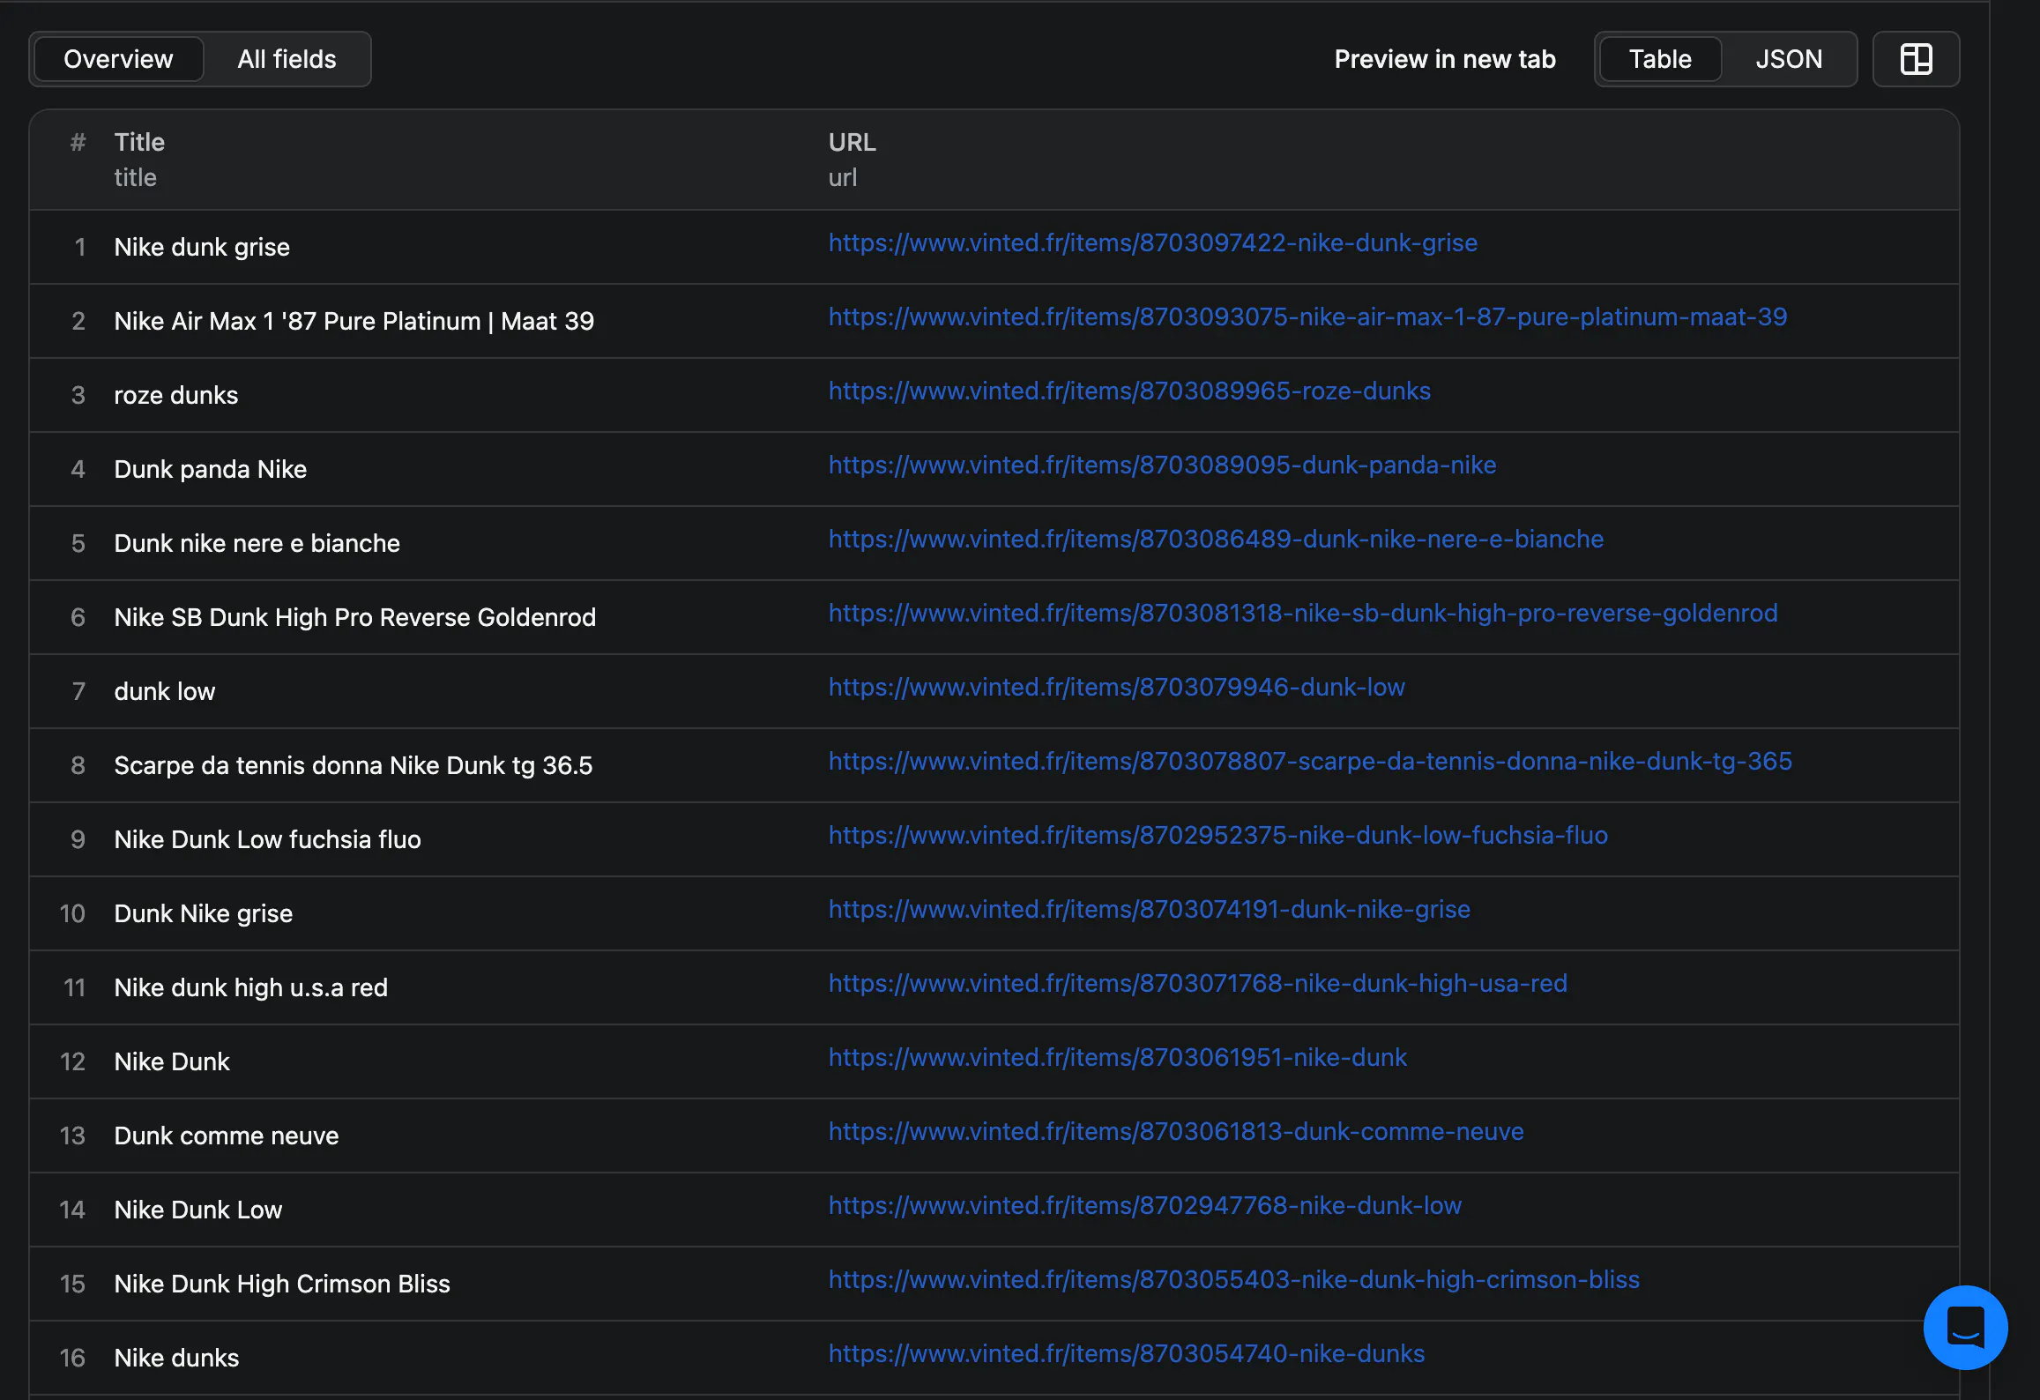Select the title 'Nike dunk grise'
This screenshot has width=2040, height=1400.
202,247
